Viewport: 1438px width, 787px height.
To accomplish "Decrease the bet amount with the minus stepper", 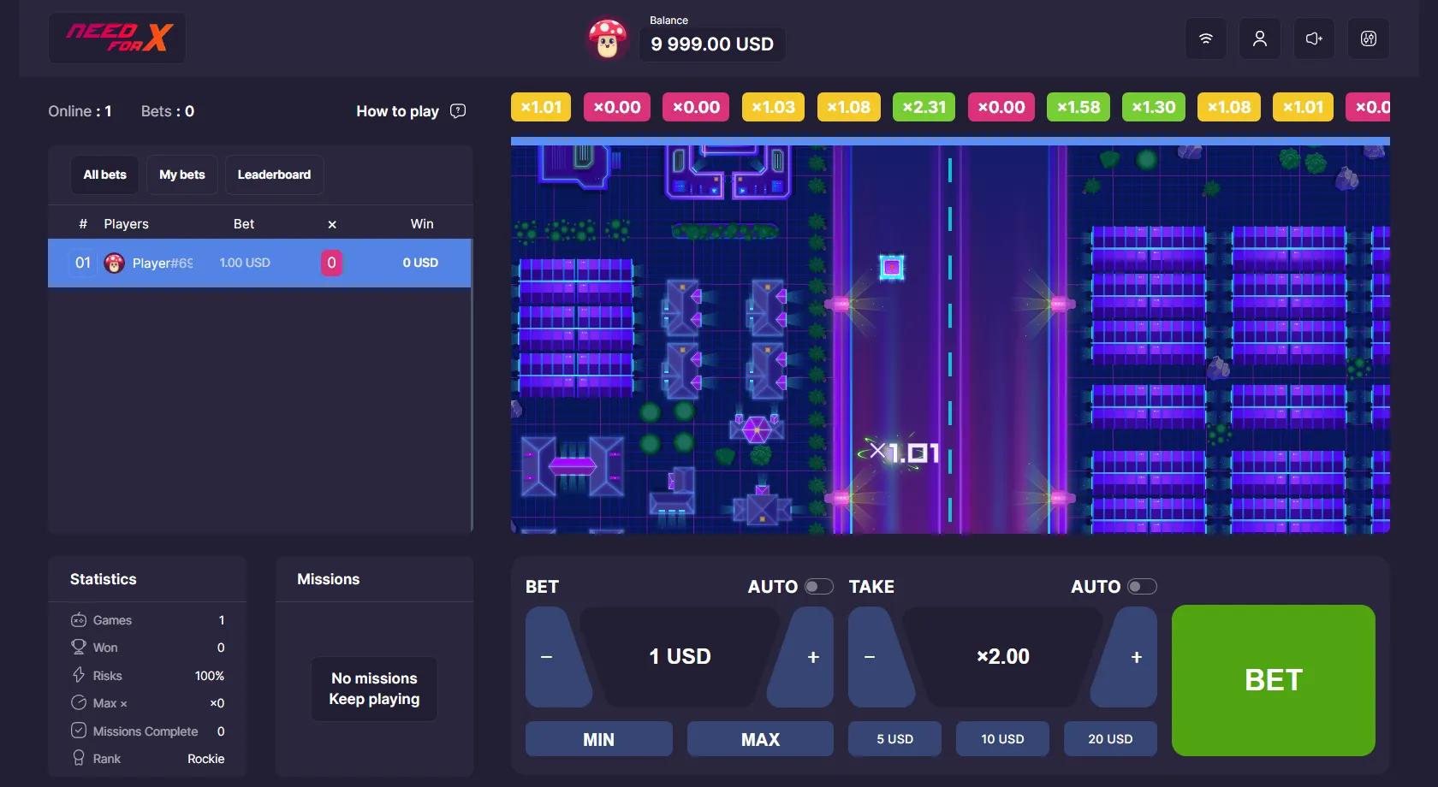I will tap(547, 658).
